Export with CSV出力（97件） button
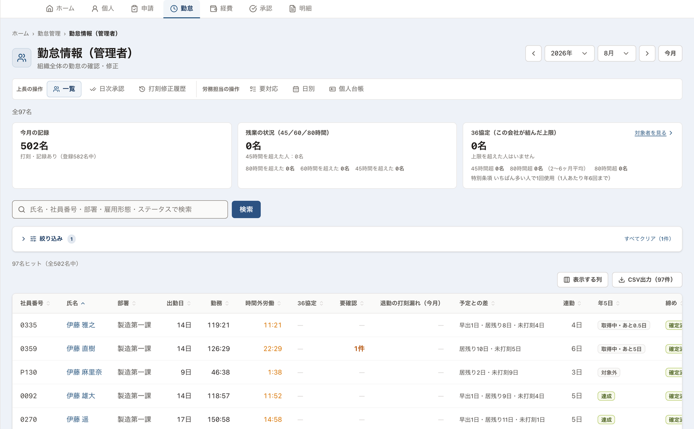This screenshot has height=429, width=694. click(647, 279)
